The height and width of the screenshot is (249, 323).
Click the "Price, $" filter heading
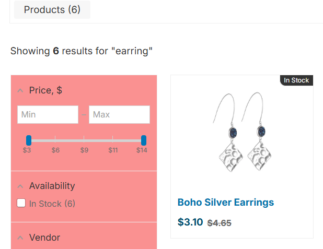(45, 90)
